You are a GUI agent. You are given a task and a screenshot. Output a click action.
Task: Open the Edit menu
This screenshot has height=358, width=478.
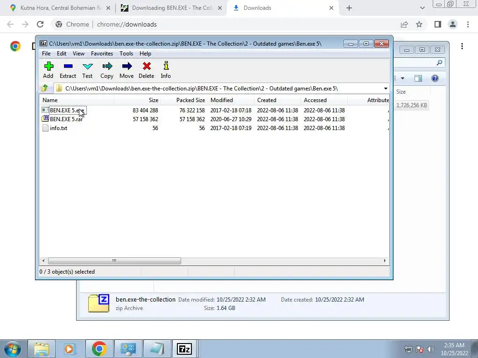[62, 54]
